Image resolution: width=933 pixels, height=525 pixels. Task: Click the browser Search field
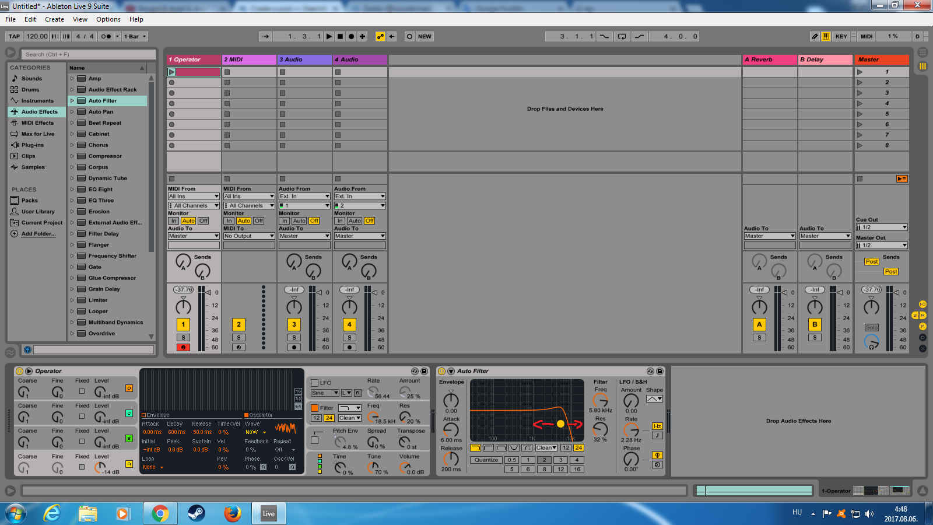point(89,54)
